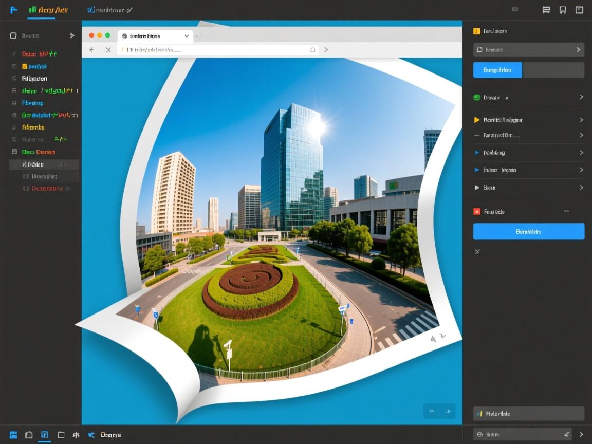Switch to the top tab with green bars icon
592x444 pixels.
[x=48, y=10]
